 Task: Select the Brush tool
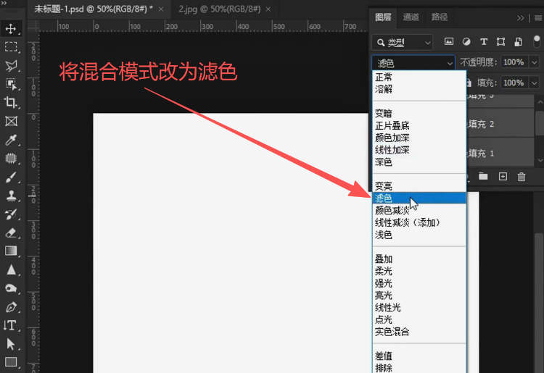11,177
